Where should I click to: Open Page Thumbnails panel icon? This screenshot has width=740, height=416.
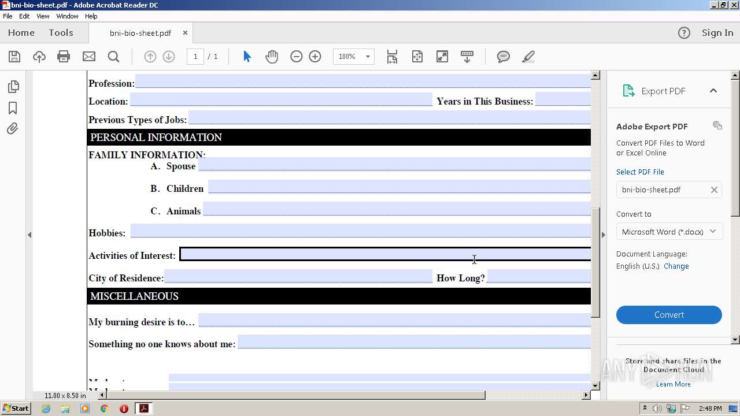[13, 87]
